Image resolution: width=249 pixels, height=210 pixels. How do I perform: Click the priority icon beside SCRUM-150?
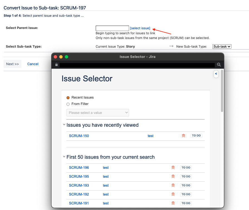pyautogui.click(x=183, y=135)
